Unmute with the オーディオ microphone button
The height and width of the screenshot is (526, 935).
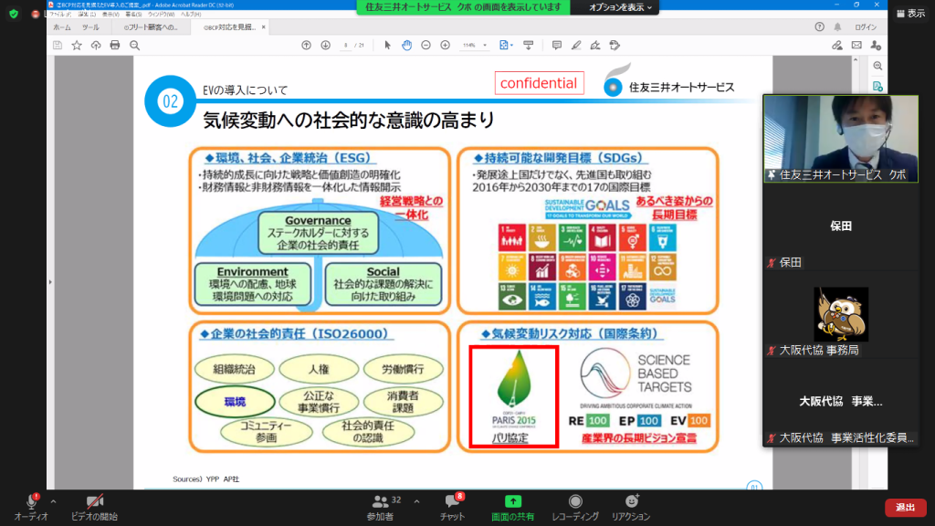[31, 508]
